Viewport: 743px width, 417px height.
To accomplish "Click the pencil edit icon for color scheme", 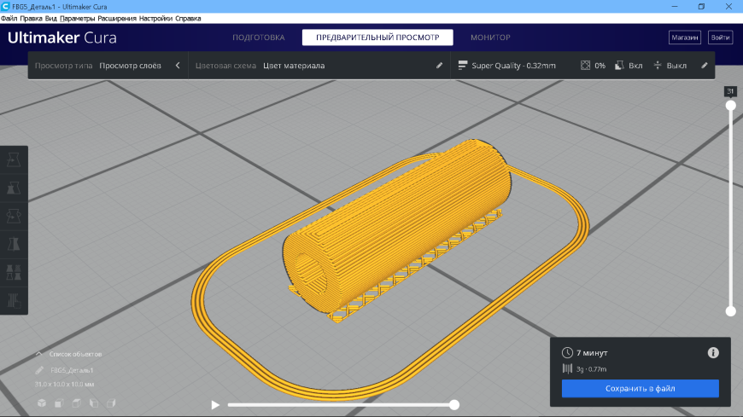I will click(439, 66).
